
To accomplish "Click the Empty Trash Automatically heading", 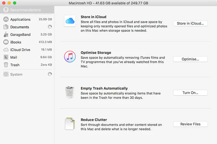I will click(x=104, y=88).
